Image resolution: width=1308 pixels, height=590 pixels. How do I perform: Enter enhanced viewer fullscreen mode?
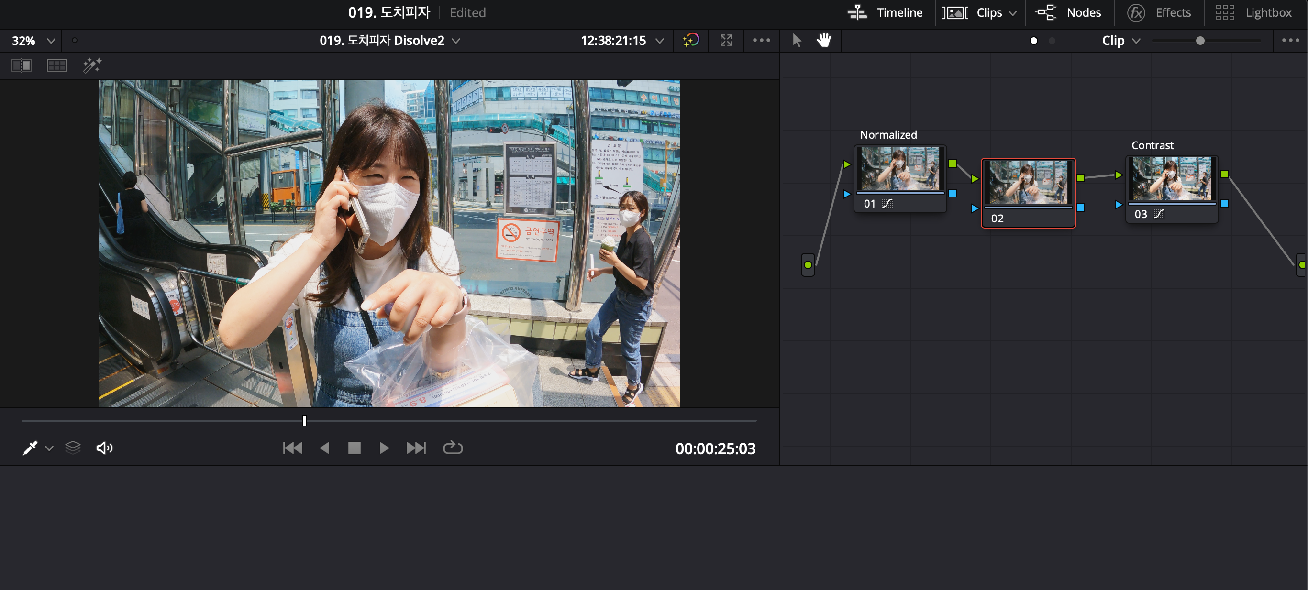(x=726, y=40)
